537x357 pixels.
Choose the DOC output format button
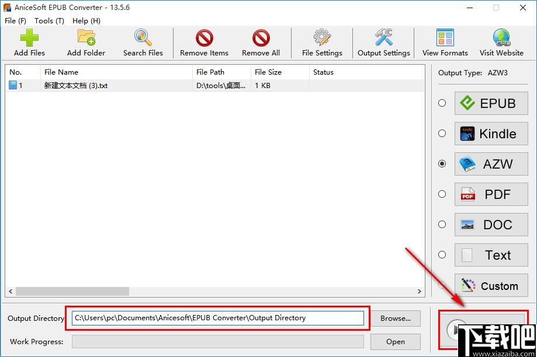click(491, 225)
